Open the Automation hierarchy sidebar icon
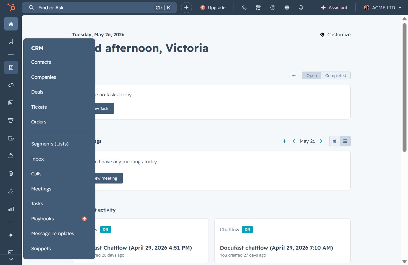408x265 pixels. click(11, 191)
